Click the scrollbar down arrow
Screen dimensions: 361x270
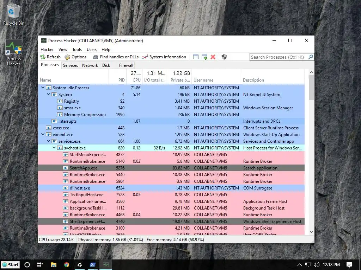[x=312, y=232]
